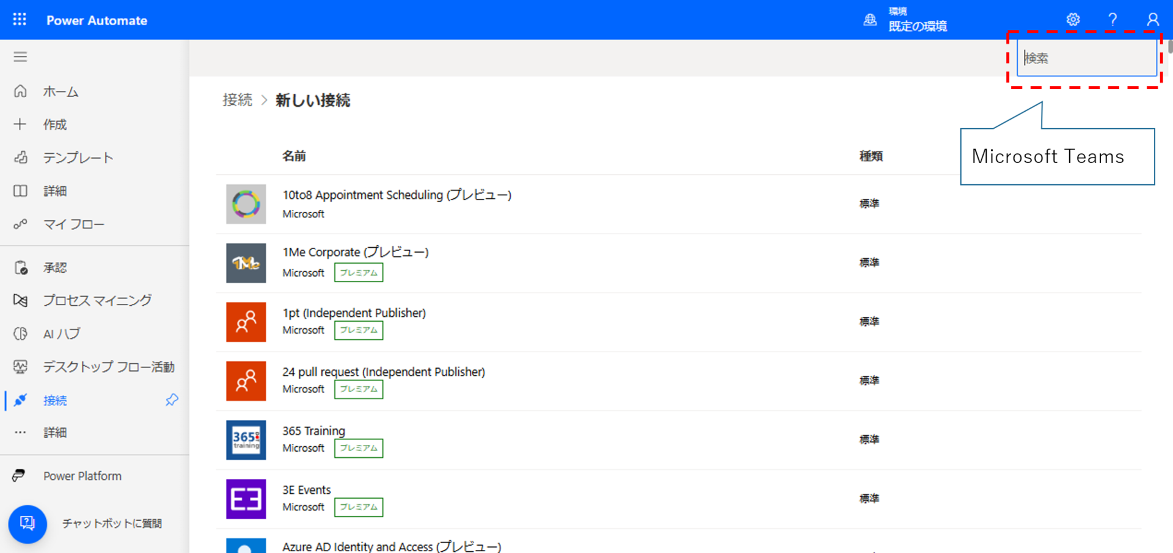Click プレミアム badge on 1Me Corporate row
This screenshot has height=553, width=1173.
click(x=359, y=273)
